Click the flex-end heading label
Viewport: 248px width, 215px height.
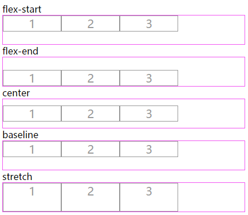click(20, 51)
